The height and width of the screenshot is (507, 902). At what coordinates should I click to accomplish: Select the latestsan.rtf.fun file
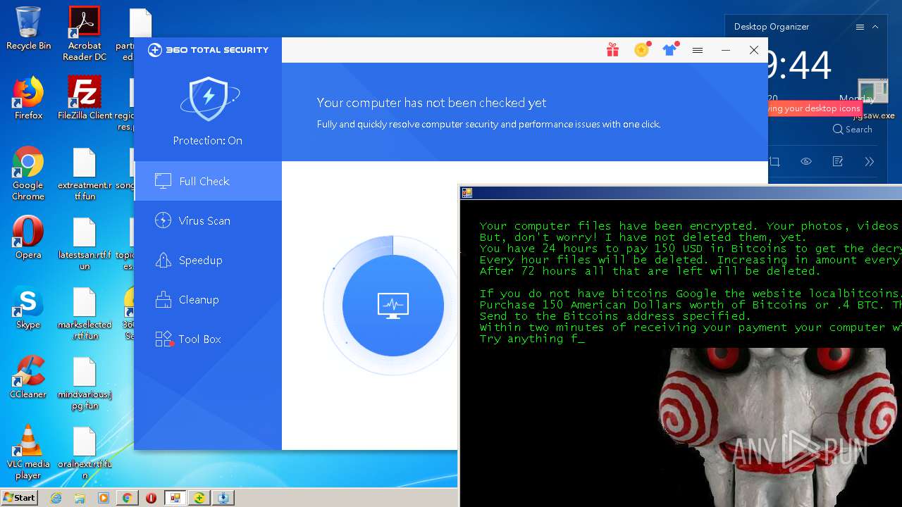(85, 244)
